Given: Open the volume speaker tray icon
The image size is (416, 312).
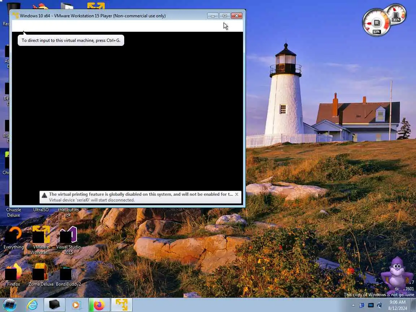Looking at the screenshot, I should coord(380,305).
